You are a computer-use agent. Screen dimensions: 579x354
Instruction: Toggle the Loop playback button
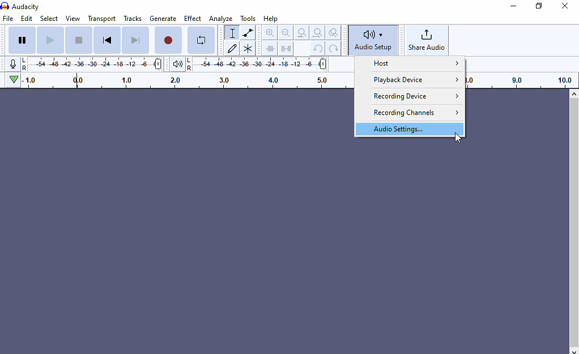pyautogui.click(x=201, y=40)
